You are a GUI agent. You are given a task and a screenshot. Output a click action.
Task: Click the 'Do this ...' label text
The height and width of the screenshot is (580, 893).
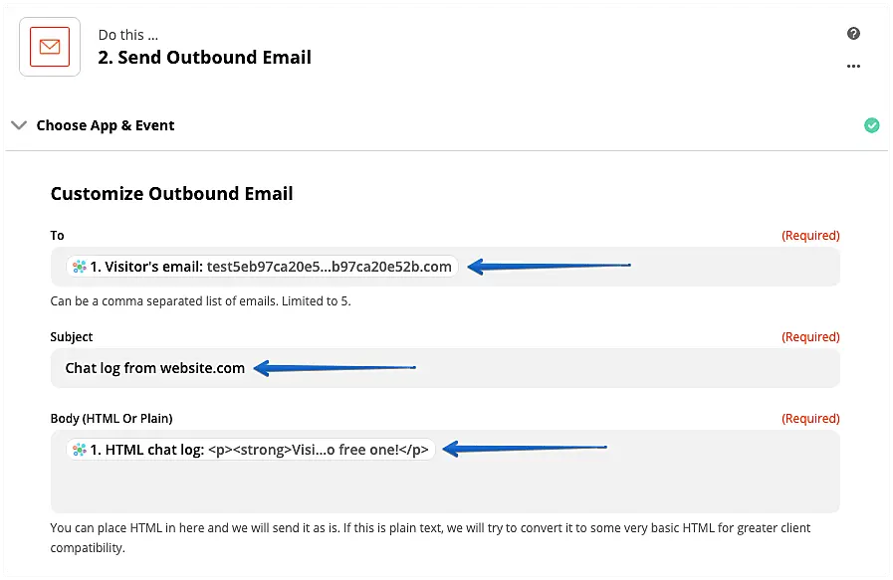(127, 35)
